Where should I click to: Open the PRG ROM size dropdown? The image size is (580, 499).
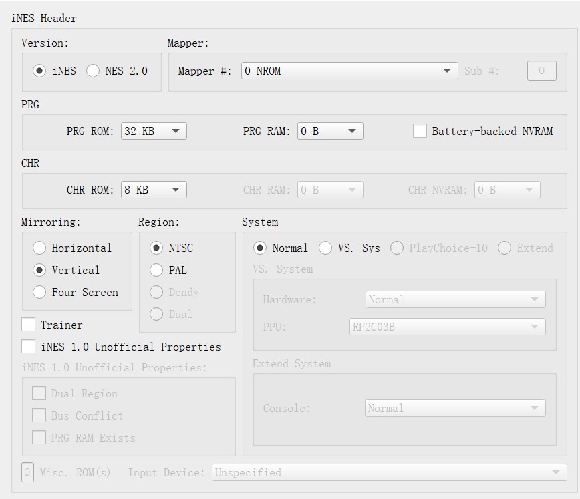tap(154, 131)
